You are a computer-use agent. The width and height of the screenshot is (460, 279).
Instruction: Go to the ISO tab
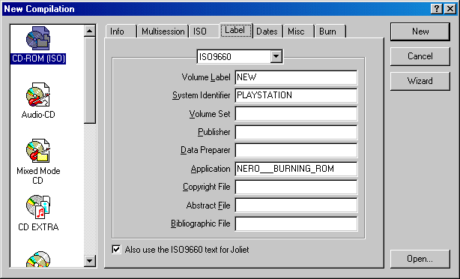click(205, 31)
